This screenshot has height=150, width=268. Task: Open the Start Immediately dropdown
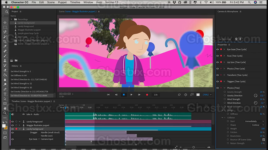pyautogui.click(x=255, y=121)
